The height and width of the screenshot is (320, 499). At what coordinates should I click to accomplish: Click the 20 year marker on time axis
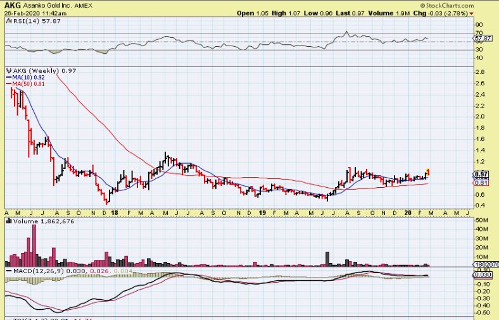tap(408, 213)
